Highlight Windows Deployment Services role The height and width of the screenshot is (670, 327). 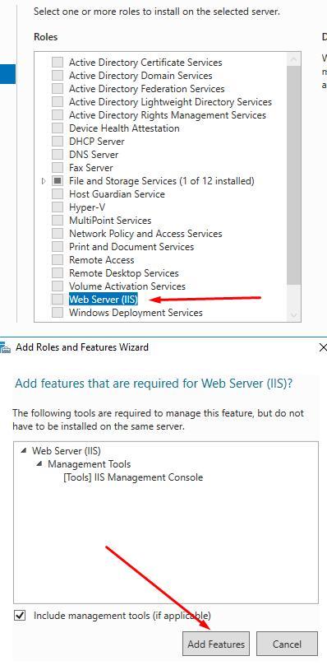point(136,313)
